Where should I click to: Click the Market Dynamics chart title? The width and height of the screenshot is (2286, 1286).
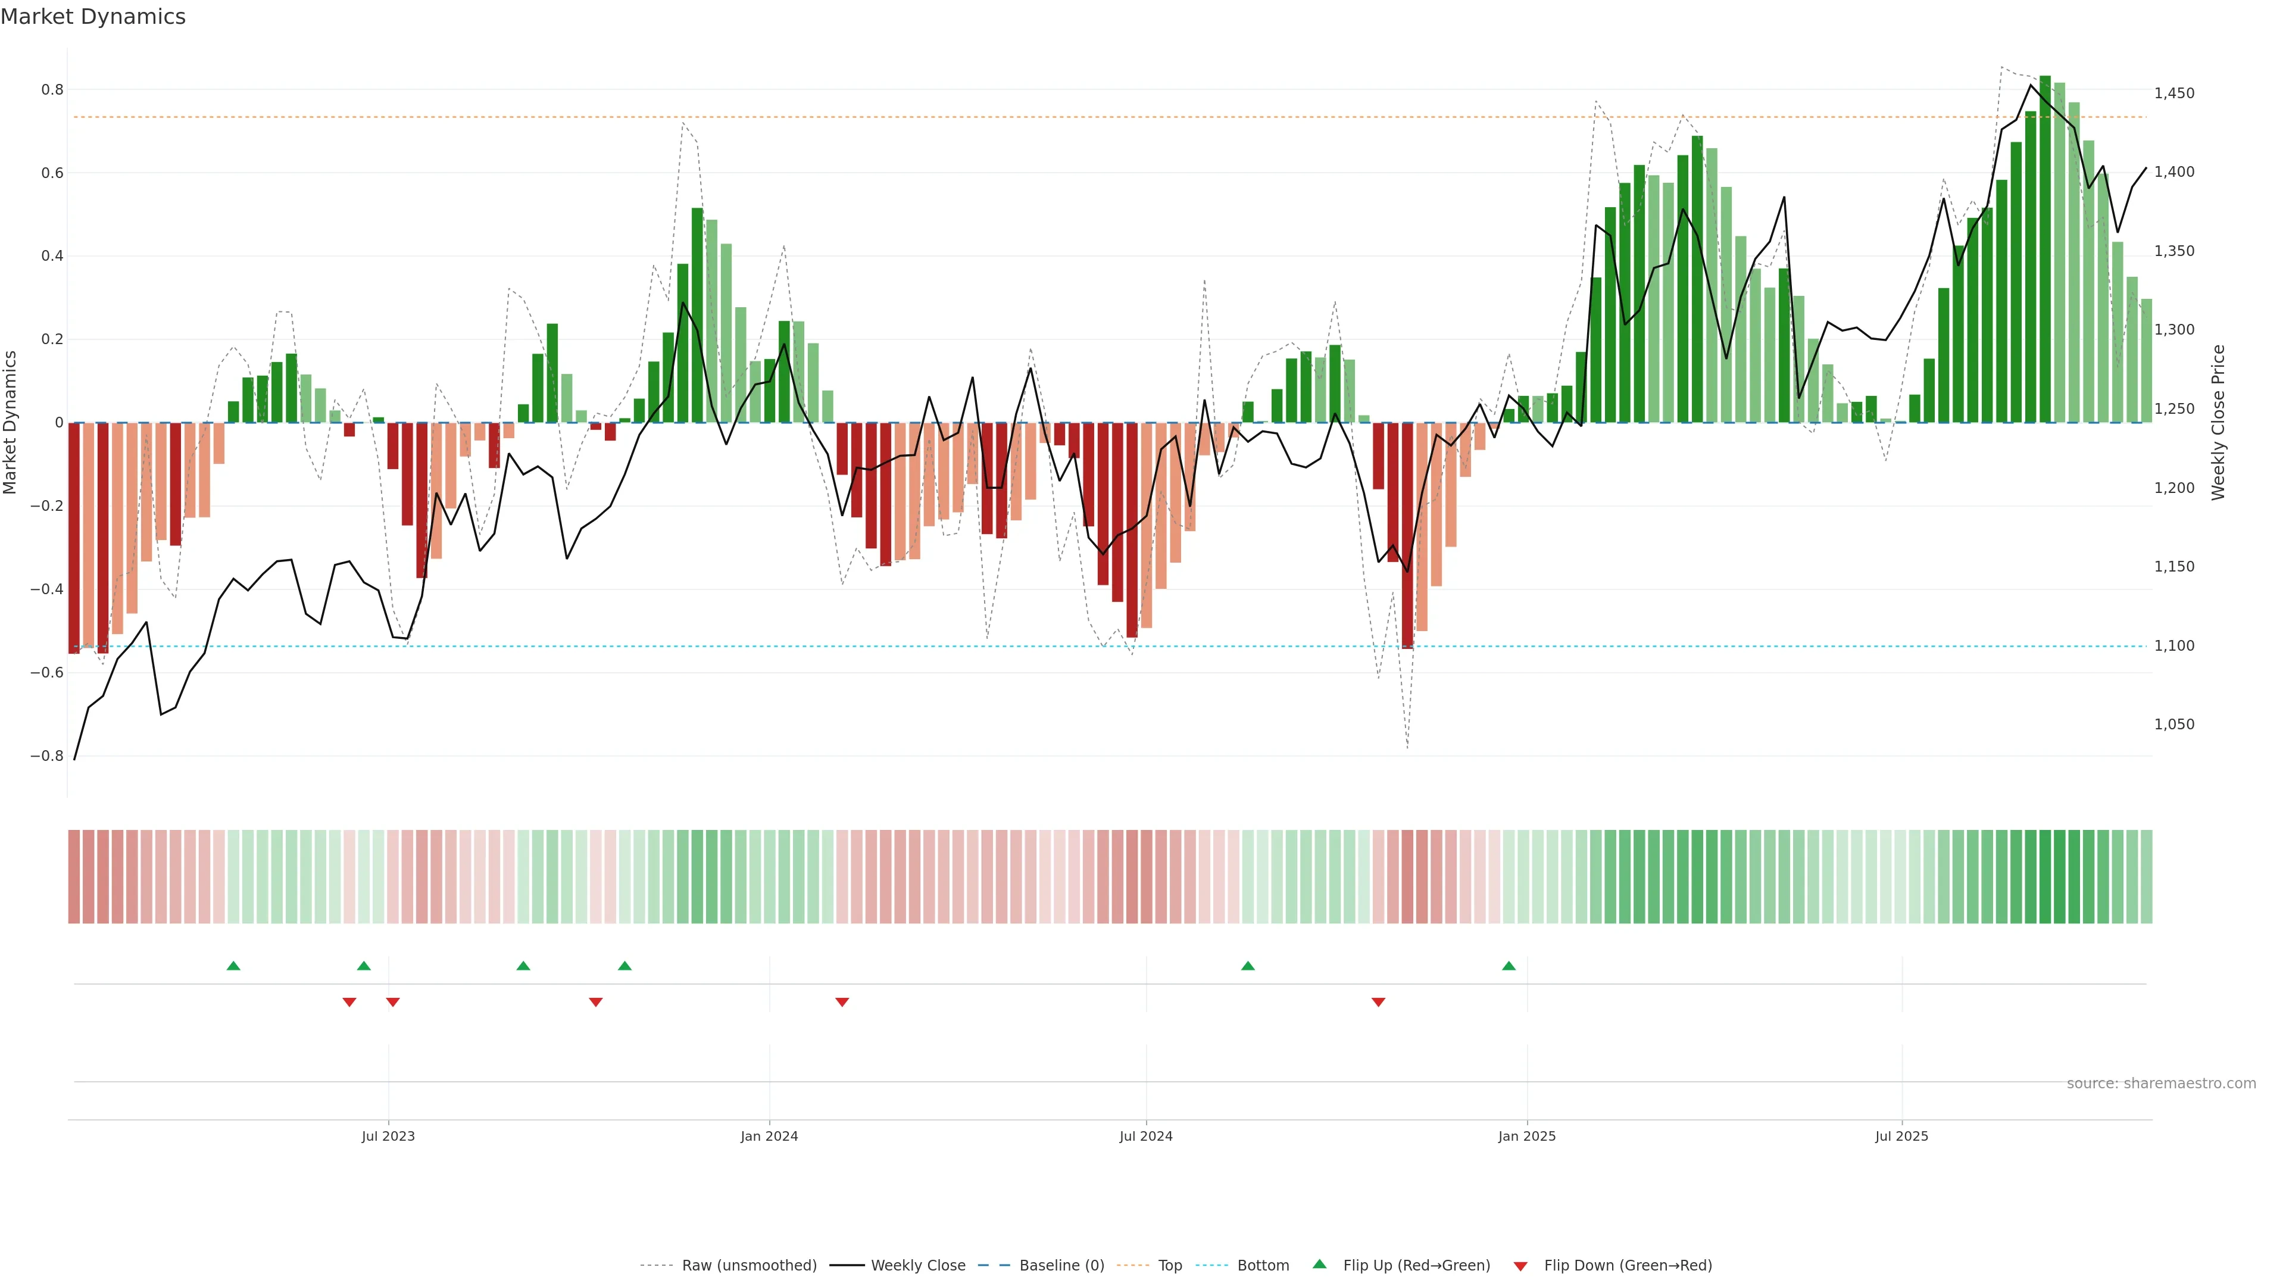tap(93, 17)
